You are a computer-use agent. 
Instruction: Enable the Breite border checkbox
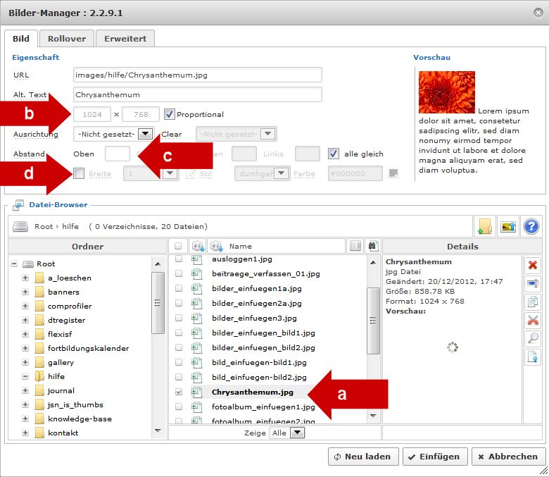tap(79, 173)
